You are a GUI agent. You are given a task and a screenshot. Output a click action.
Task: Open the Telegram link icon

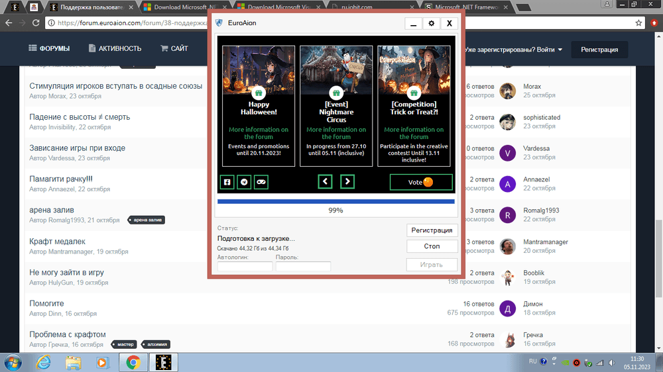pos(244,181)
